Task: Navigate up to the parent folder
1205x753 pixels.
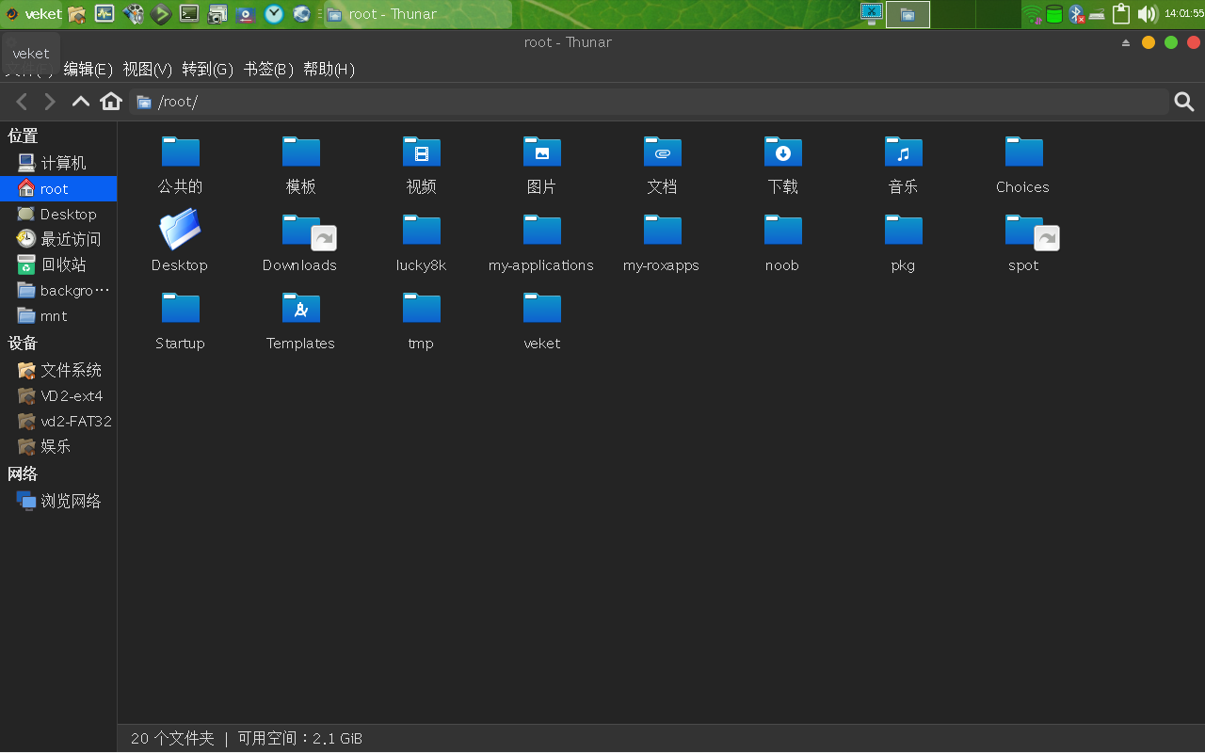Action: [81, 102]
